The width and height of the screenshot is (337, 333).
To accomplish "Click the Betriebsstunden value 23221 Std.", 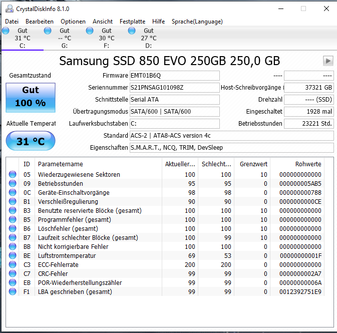I will click(x=309, y=124).
